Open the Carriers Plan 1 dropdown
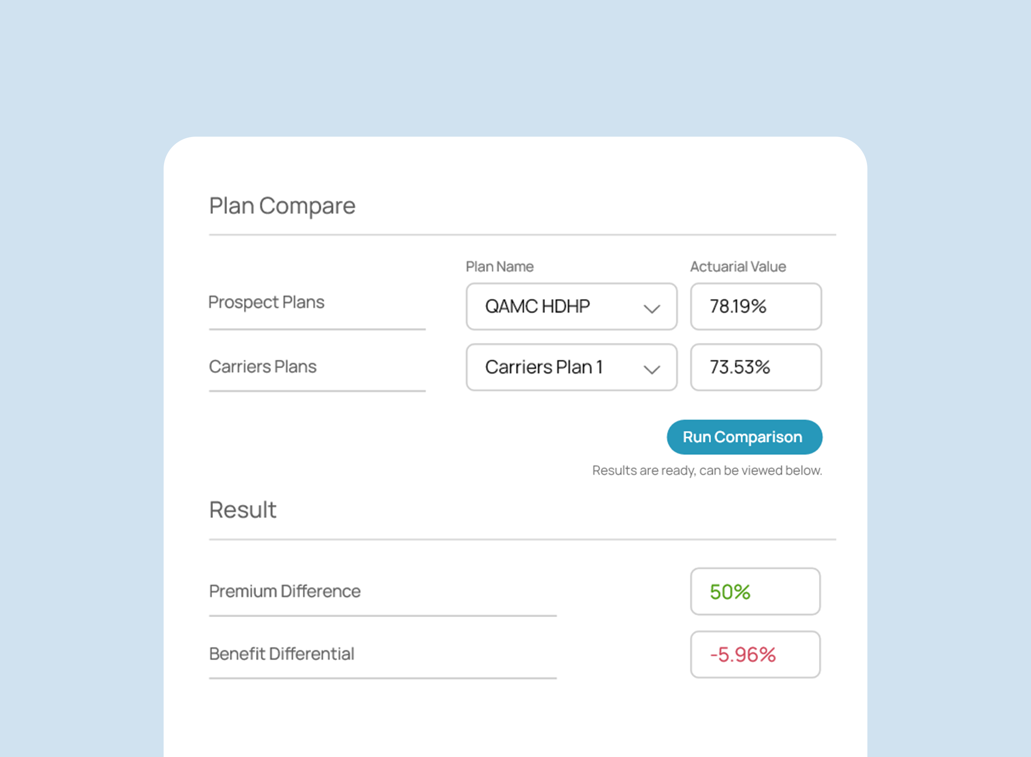 click(571, 367)
